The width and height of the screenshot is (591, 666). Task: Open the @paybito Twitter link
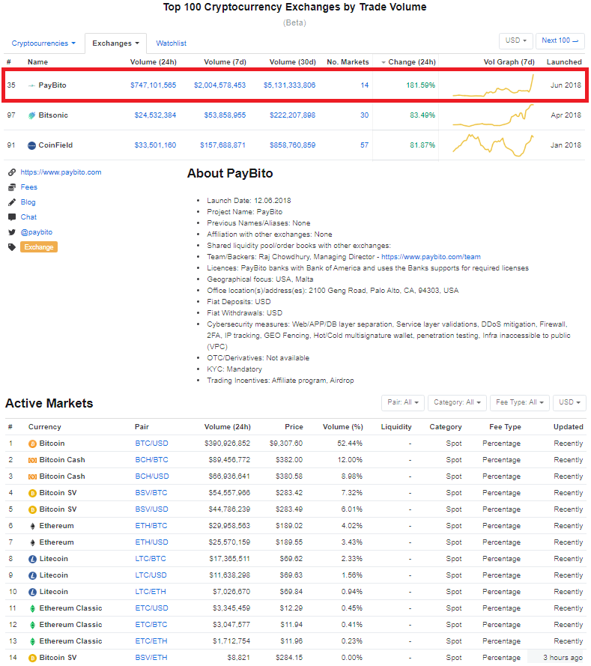[x=37, y=232]
